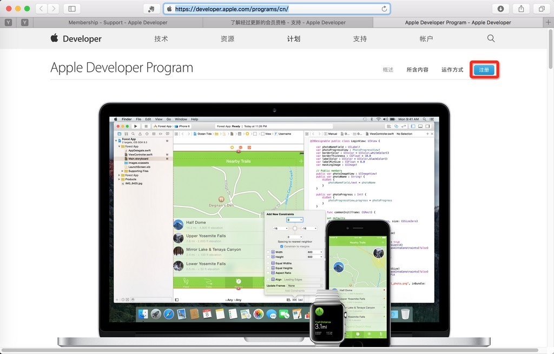
Task: Enter full screen with green button
Action: coord(27,9)
